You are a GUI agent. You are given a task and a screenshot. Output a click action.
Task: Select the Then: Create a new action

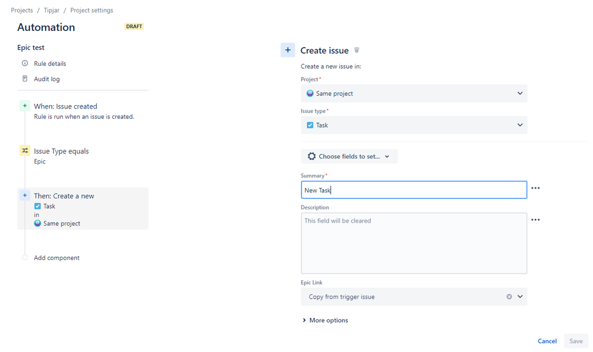pyautogui.click(x=83, y=209)
